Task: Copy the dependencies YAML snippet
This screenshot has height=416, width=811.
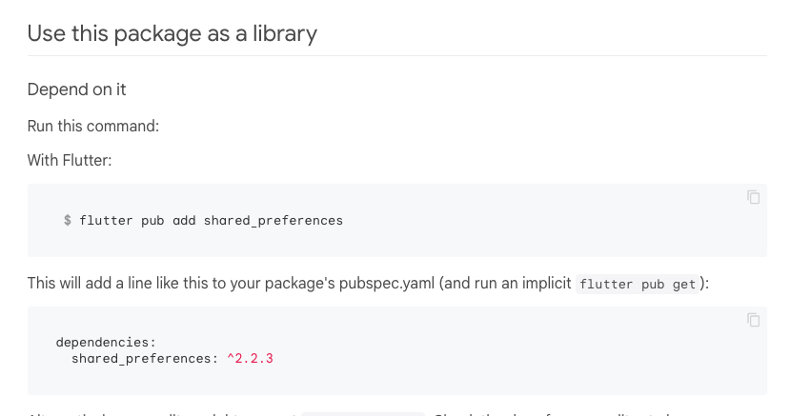Action: coord(754,320)
